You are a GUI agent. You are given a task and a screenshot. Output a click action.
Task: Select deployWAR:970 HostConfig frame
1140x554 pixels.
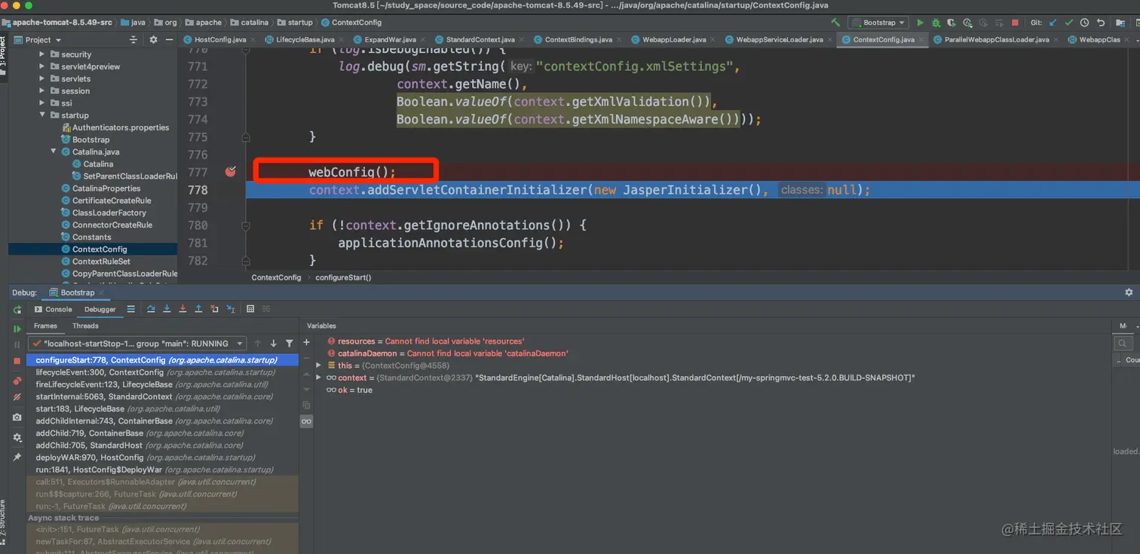click(163, 458)
